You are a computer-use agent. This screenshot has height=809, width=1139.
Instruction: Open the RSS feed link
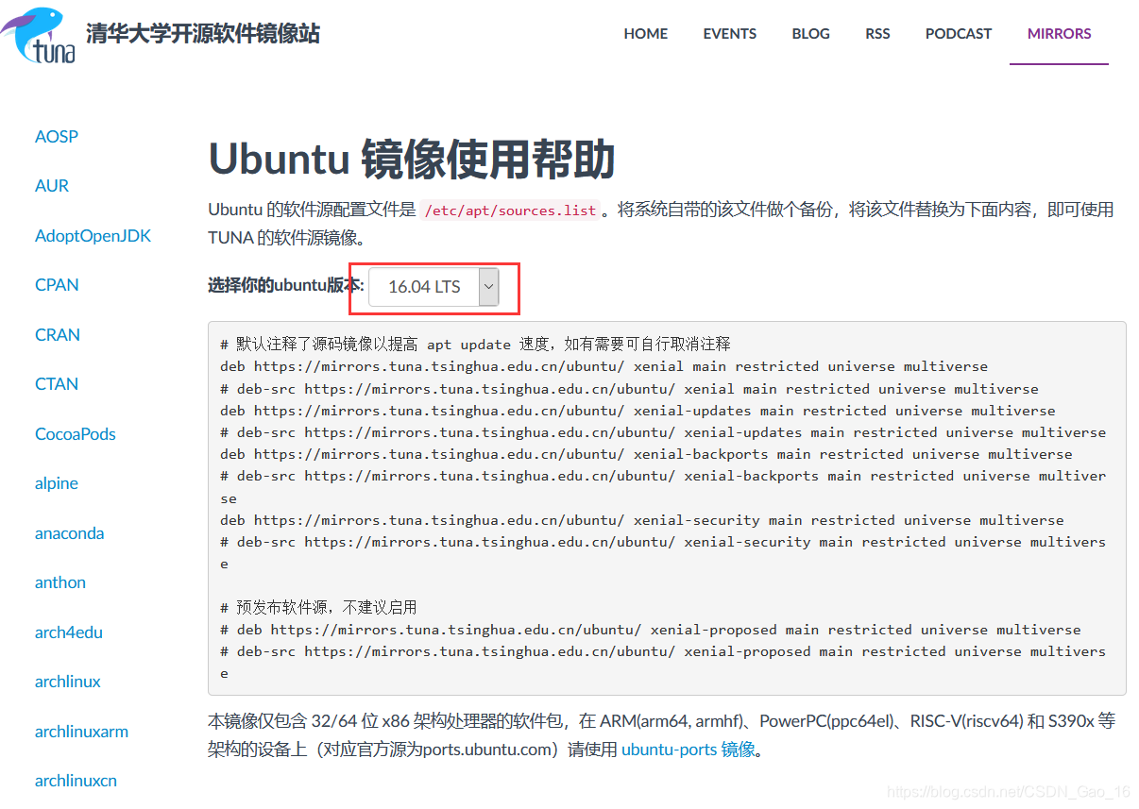(877, 33)
